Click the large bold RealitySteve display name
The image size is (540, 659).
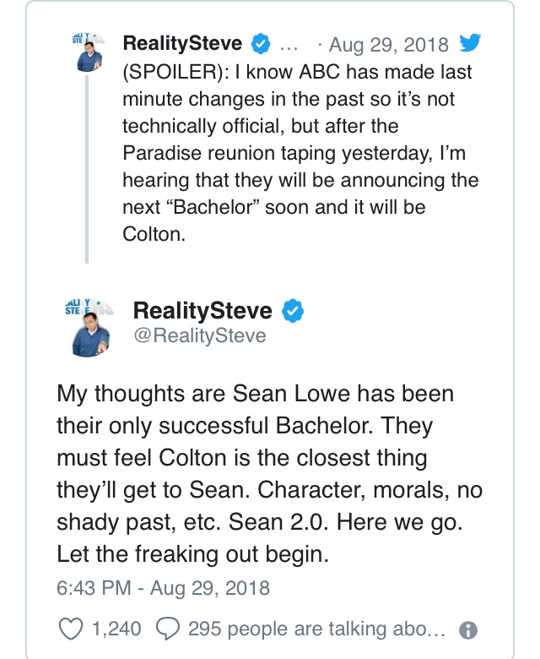pyautogui.click(x=202, y=311)
